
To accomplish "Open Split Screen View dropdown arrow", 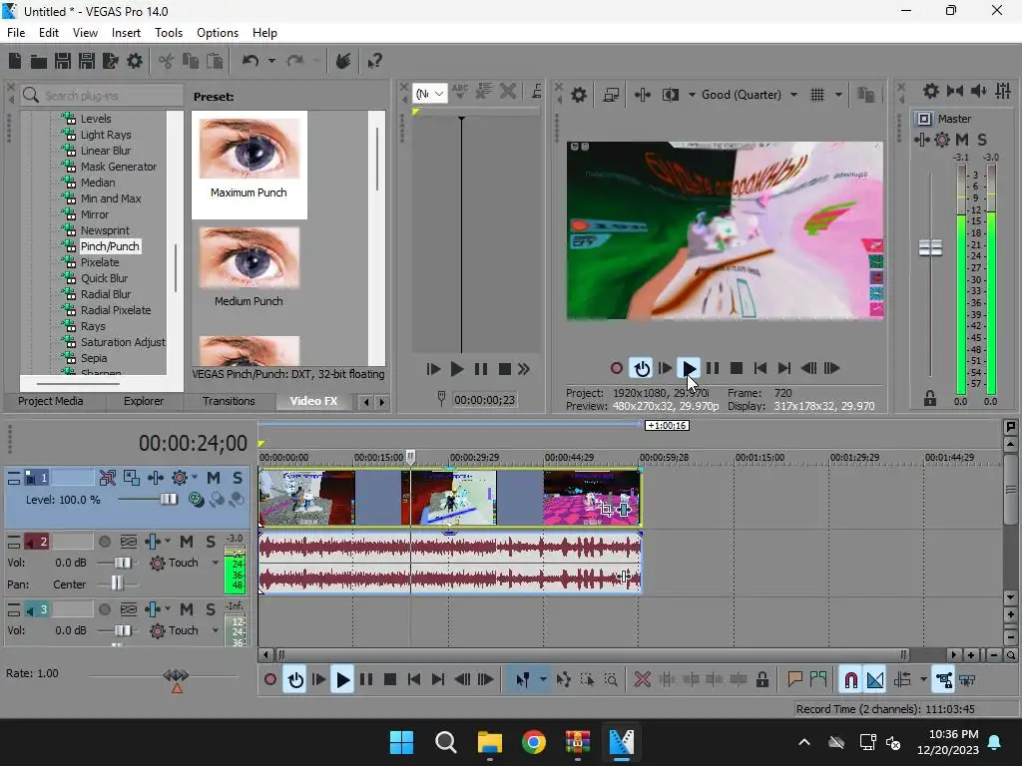I will 692,95.
